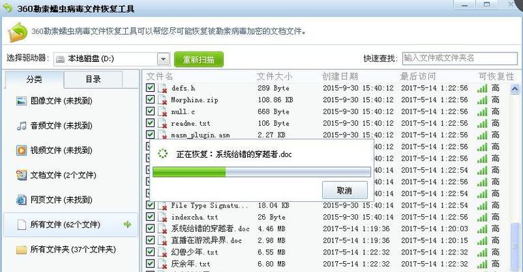Click recoverability signal bars for 庆余年.txt

[482, 265]
